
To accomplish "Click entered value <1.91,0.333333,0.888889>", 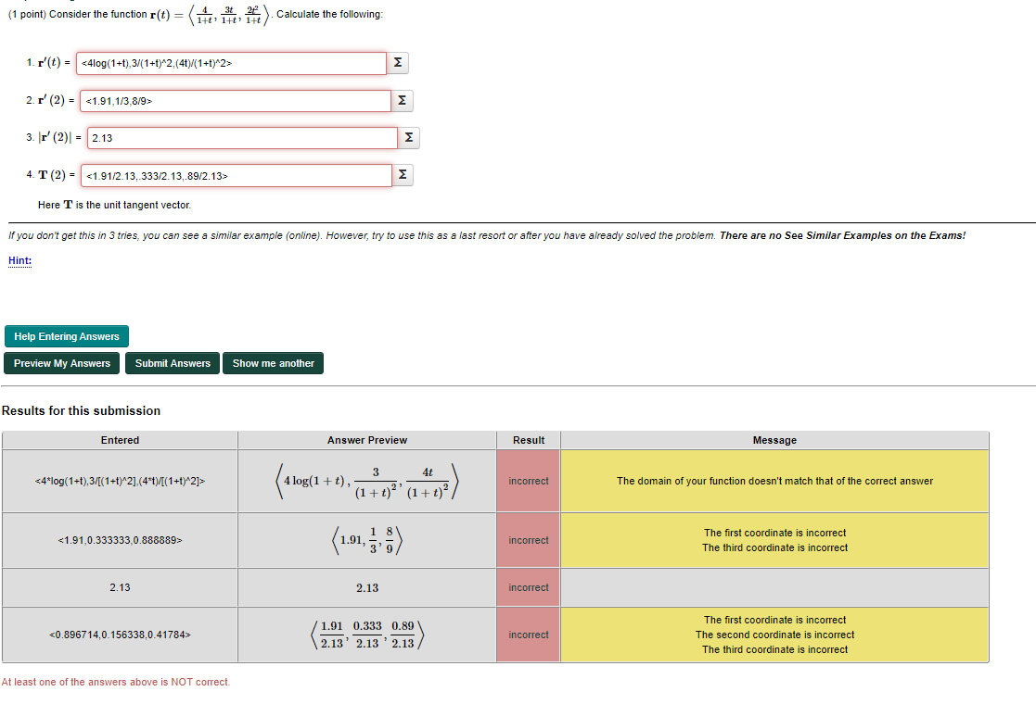I will point(120,540).
